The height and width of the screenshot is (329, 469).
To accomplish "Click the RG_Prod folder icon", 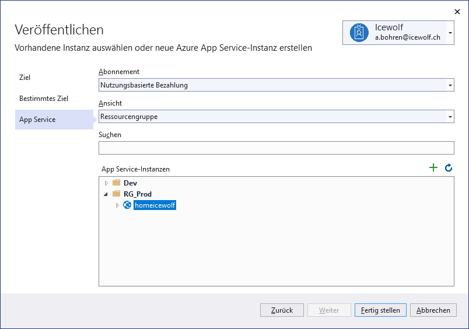I will (x=116, y=194).
